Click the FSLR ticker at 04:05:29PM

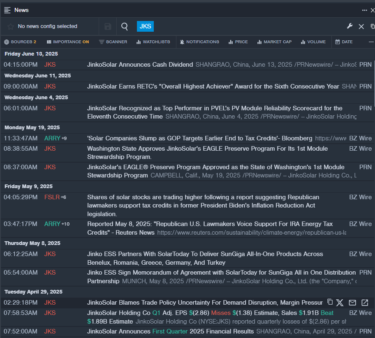(x=52, y=197)
